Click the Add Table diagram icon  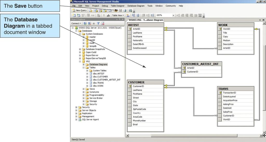(78, 15)
